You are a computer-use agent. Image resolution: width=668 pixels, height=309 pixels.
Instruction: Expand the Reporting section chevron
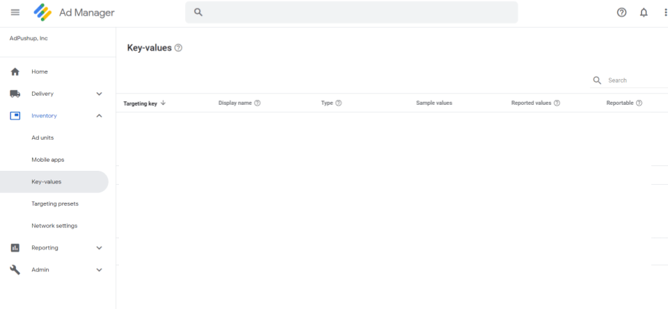click(x=99, y=248)
